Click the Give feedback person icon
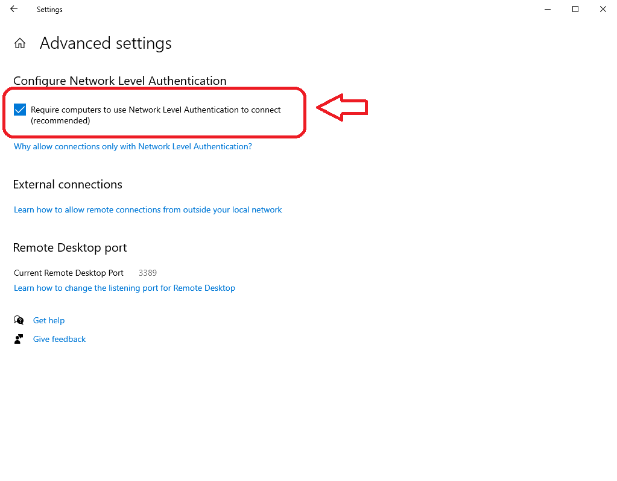 point(19,339)
